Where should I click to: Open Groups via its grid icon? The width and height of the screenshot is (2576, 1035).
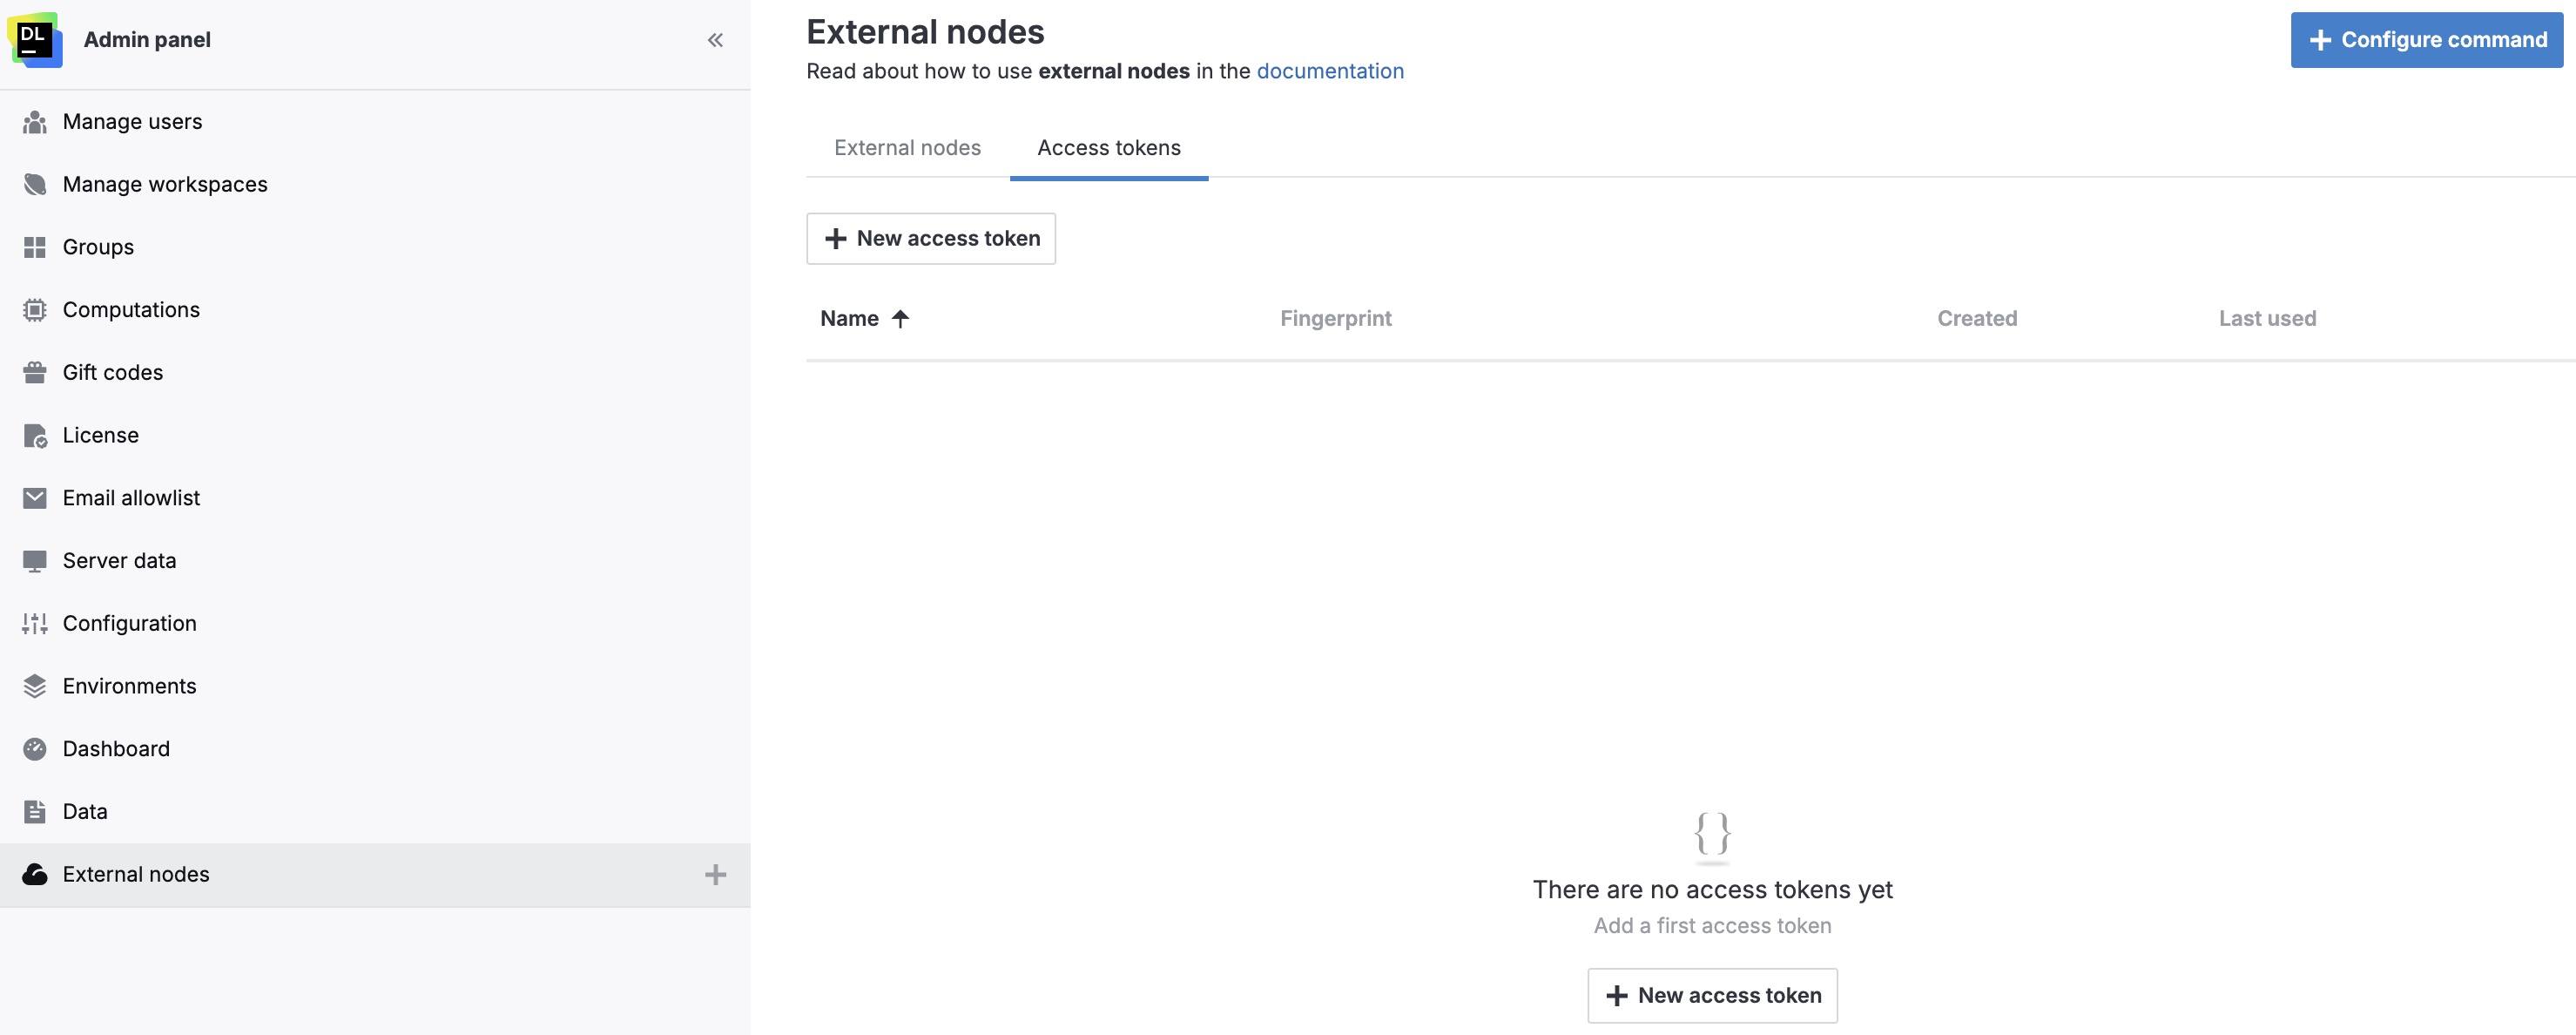tap(34, 247)
